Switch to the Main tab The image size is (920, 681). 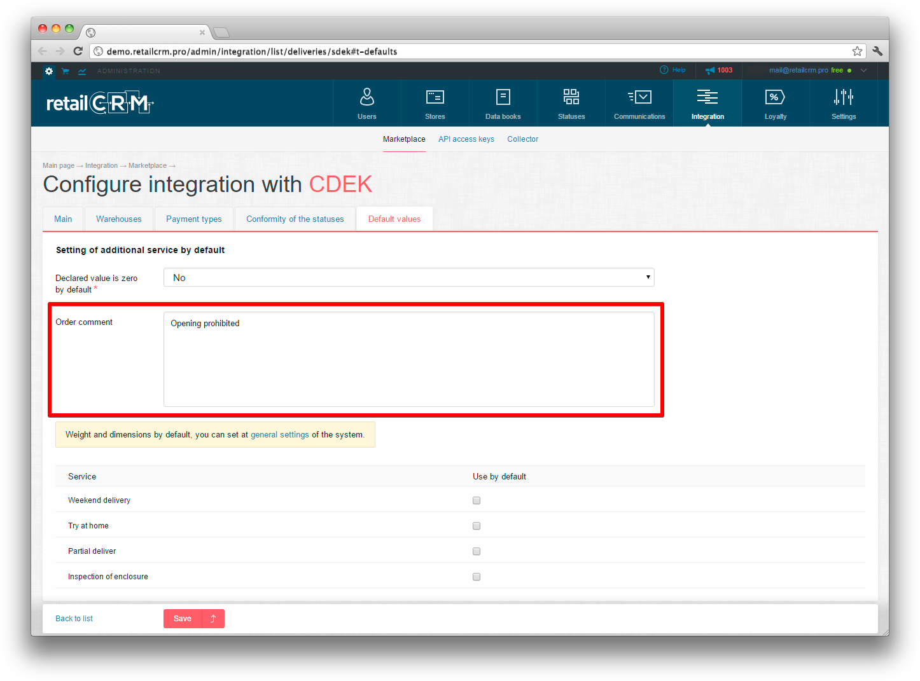click(x=63, y=219)
